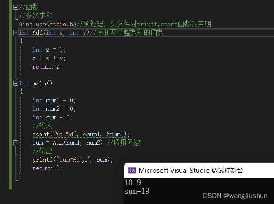Screen dimensions: 274x204
Task: Click the //求和两个整数和的函数 comment
Action: (x=127, y=33)
